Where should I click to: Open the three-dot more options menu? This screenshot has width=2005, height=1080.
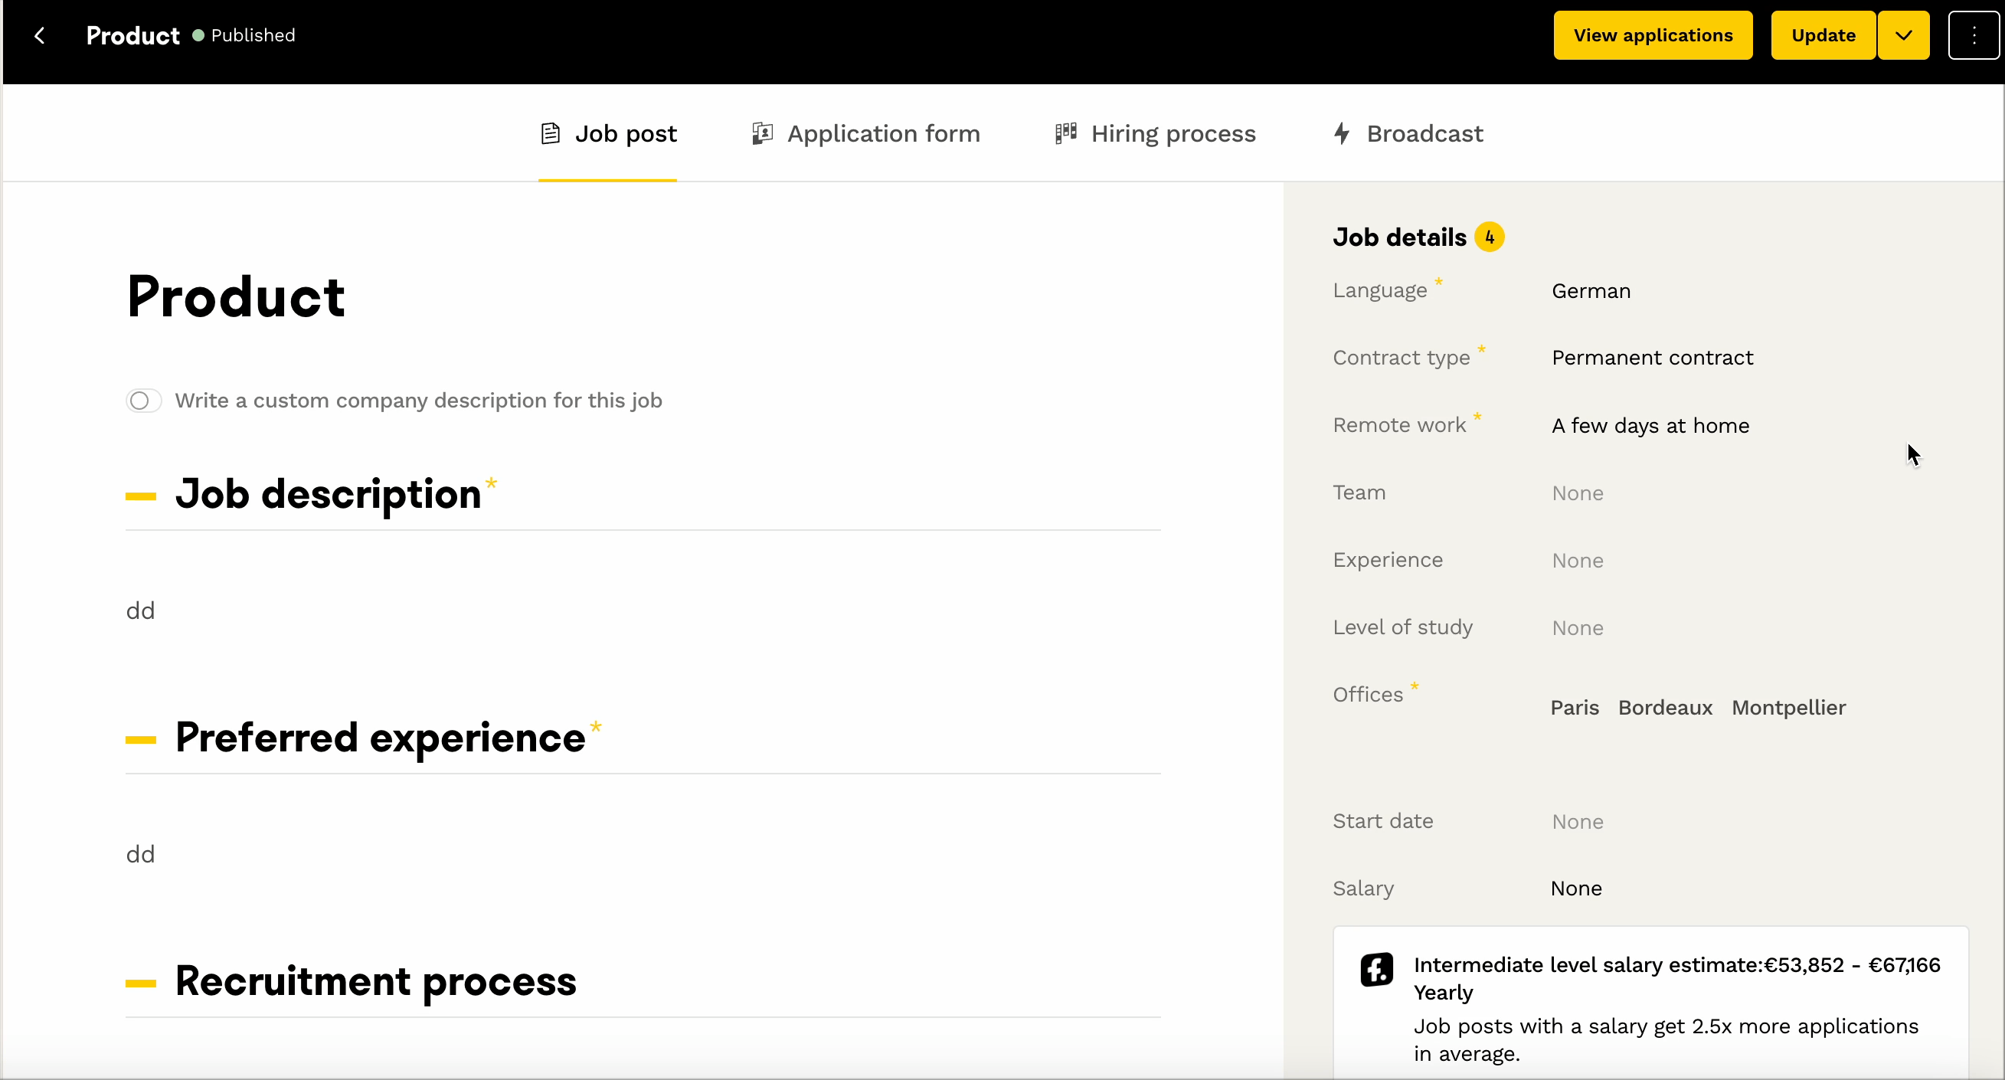(1973, 36)
